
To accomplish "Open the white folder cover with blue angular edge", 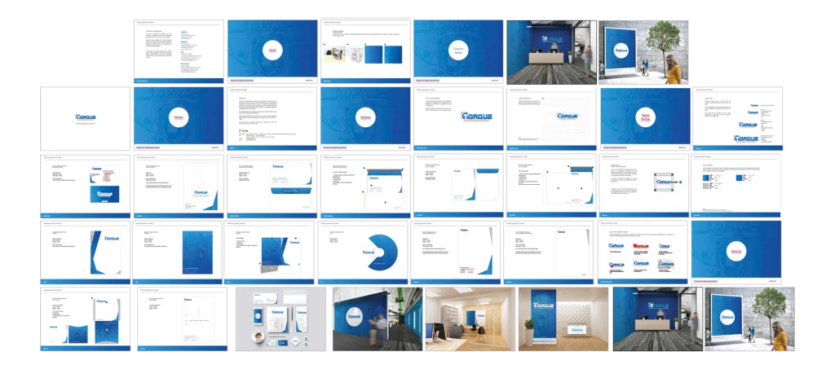I will click(85, 253).
